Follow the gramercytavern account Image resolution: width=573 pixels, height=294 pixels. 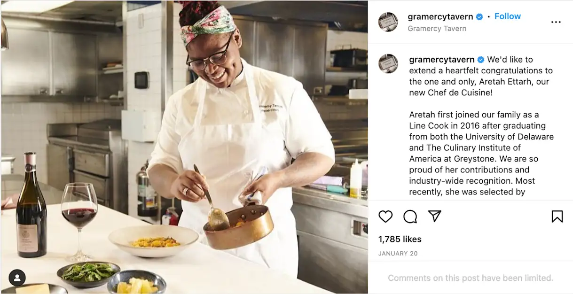click(x=508, y=16)
